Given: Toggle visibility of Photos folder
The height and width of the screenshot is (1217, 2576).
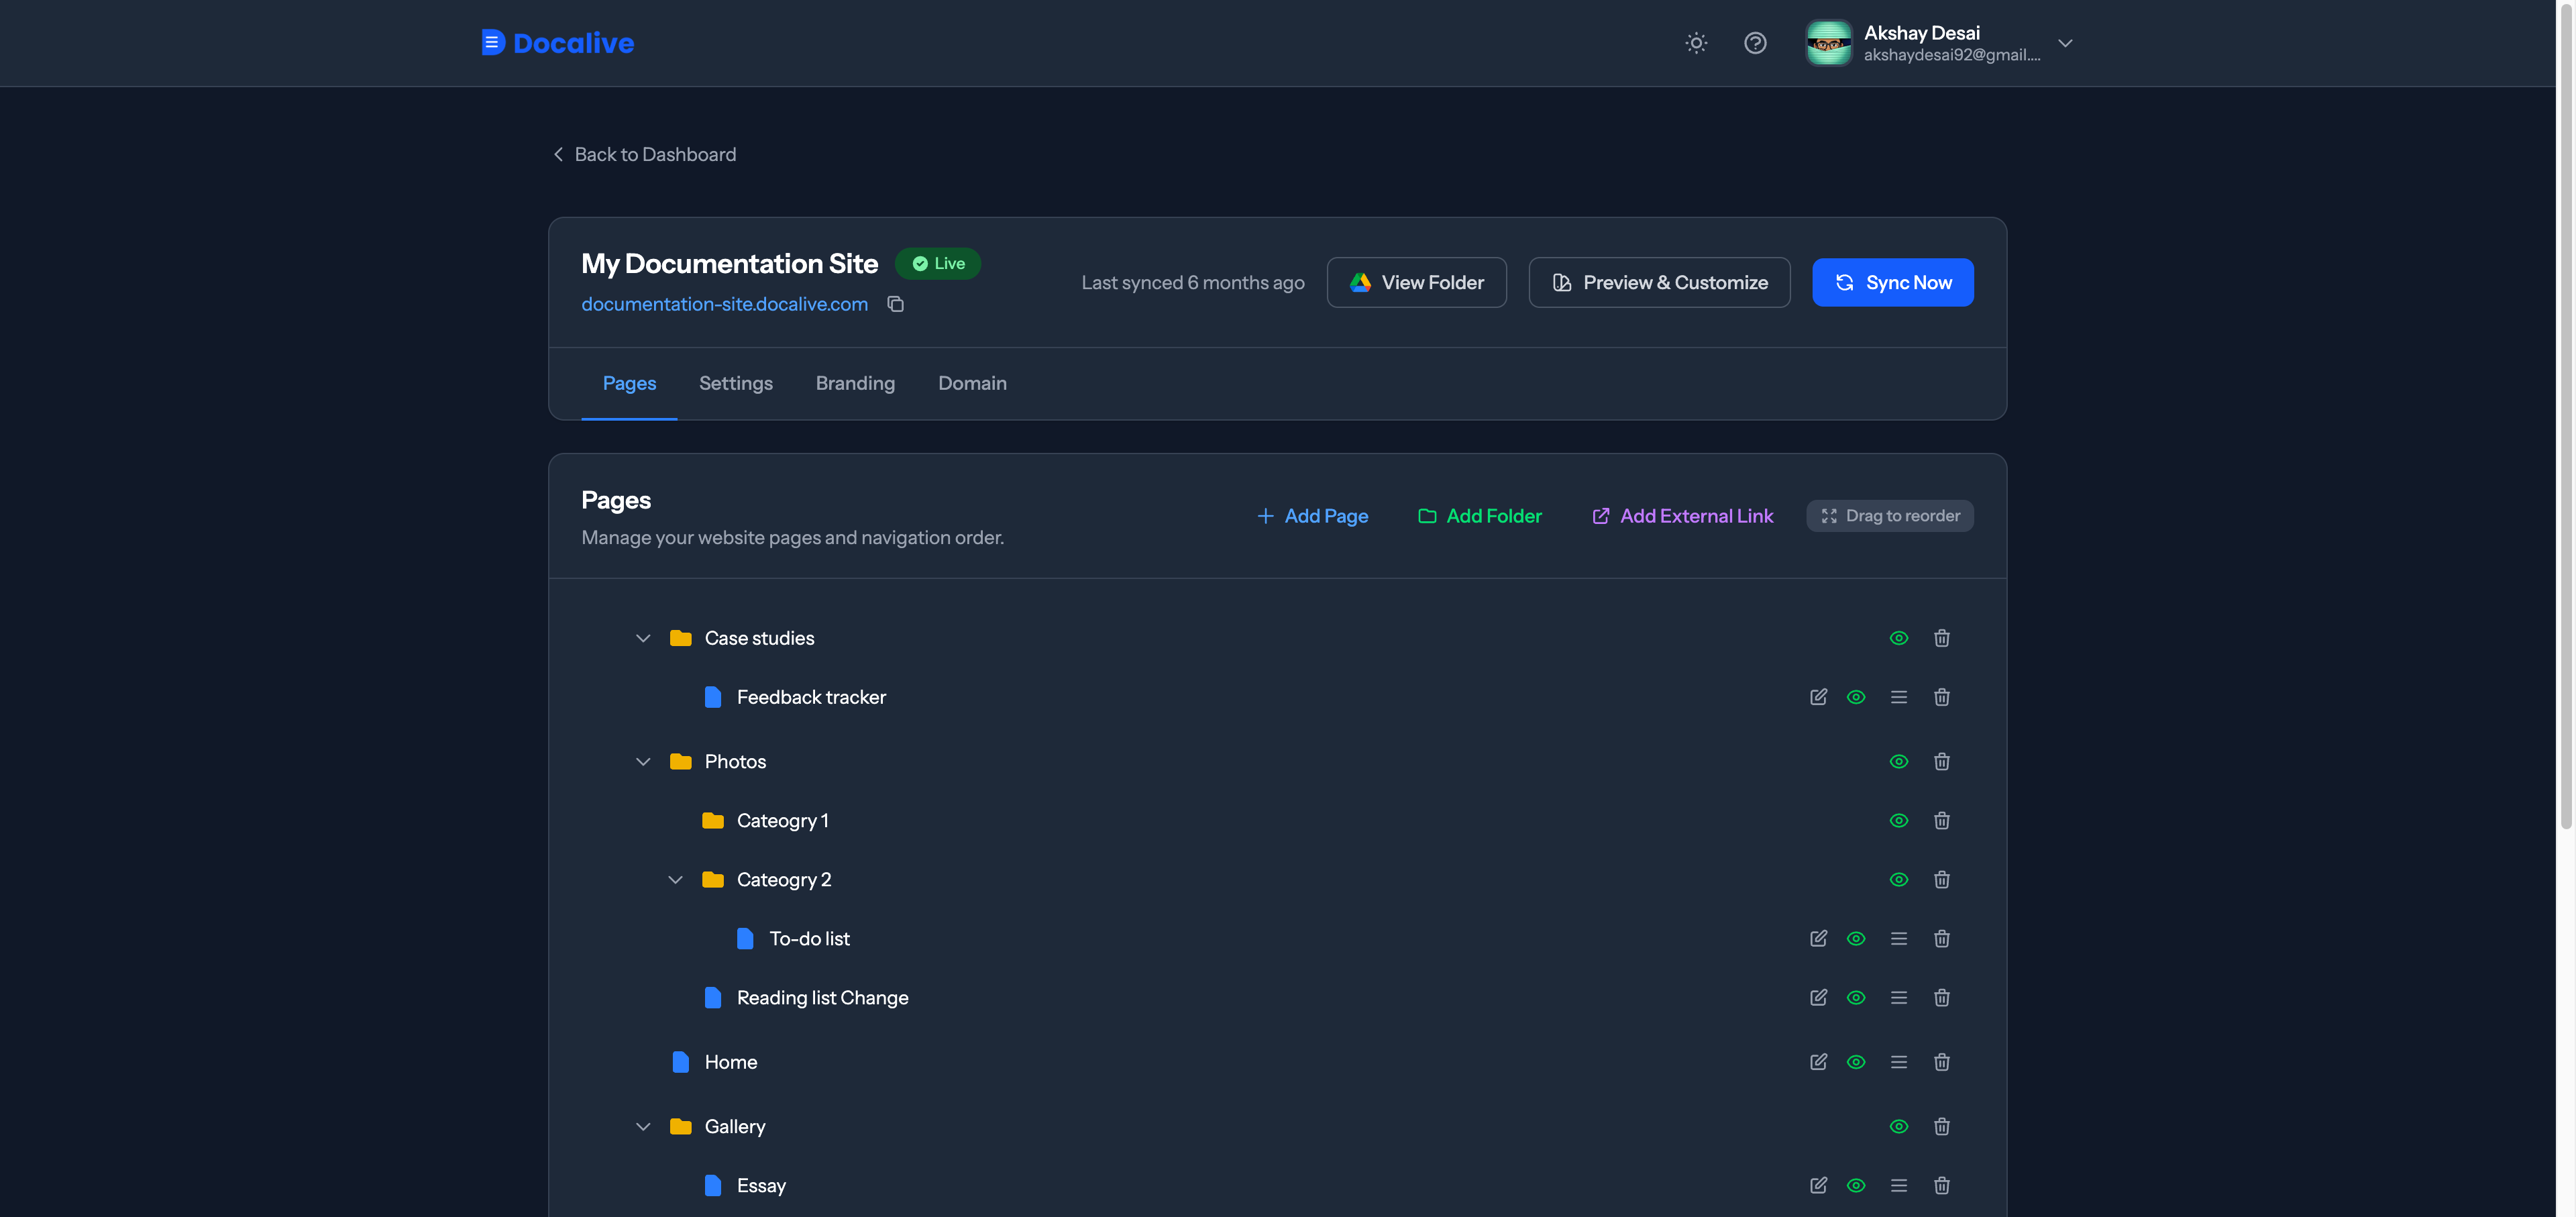Looking at the screenshot, I should click(x=1898, y=761).
